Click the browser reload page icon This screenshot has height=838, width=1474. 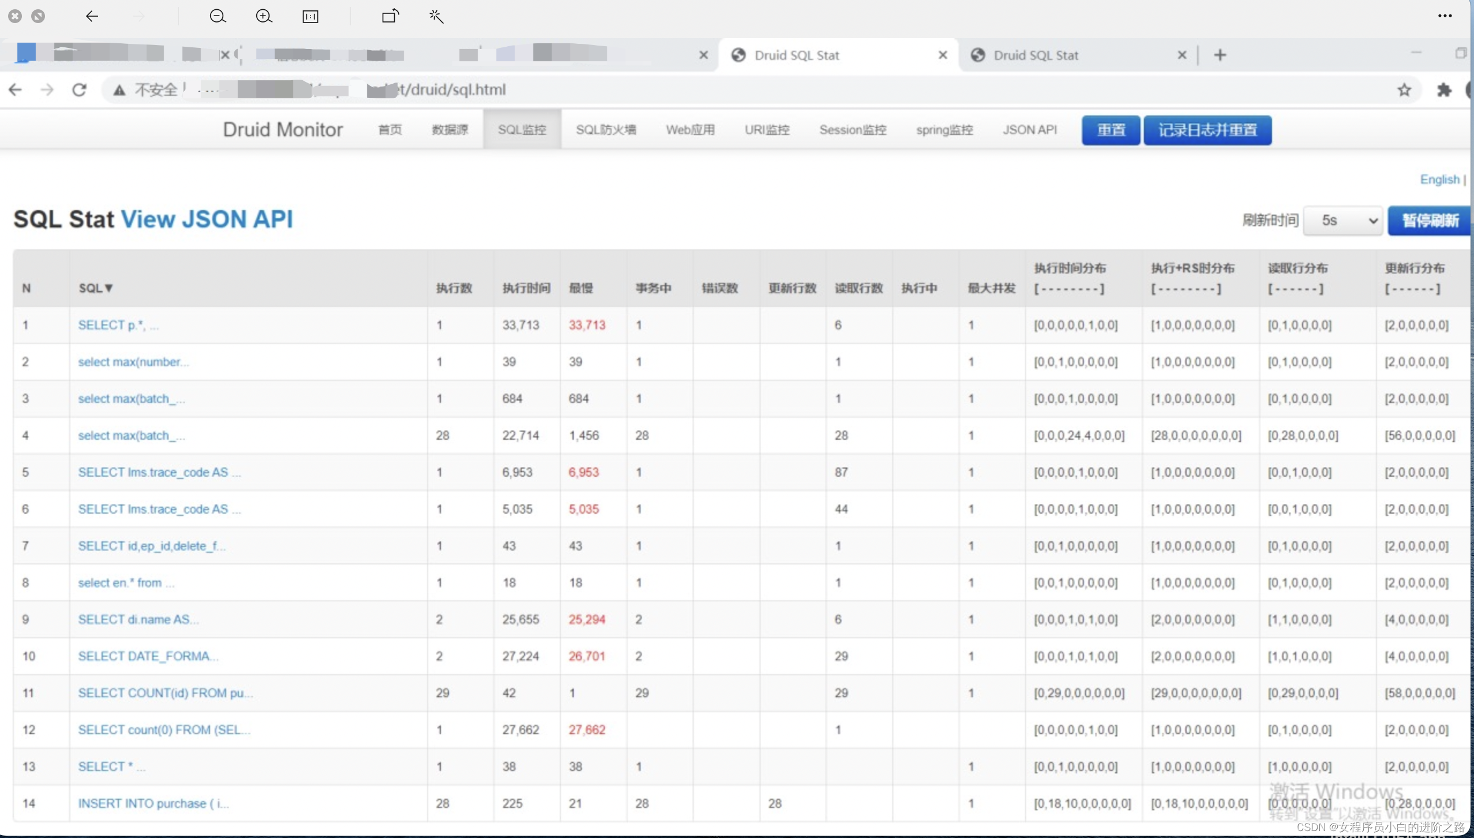[79, 89]
